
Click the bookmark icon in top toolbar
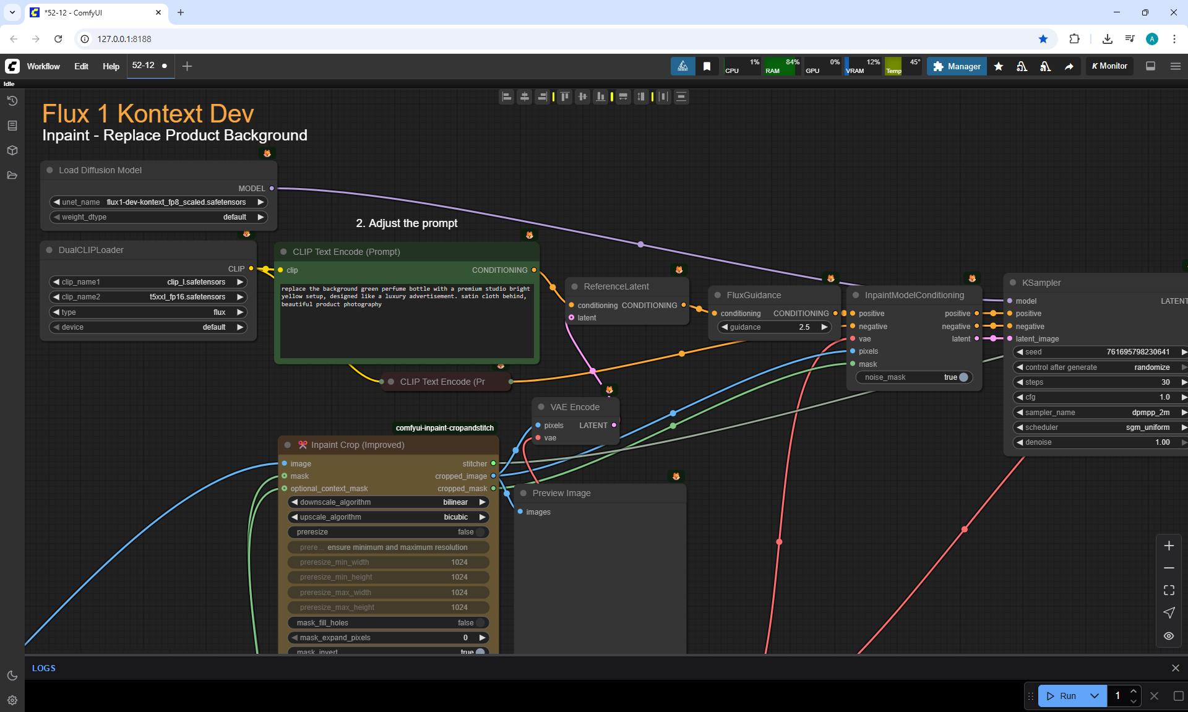pos(707,66)
